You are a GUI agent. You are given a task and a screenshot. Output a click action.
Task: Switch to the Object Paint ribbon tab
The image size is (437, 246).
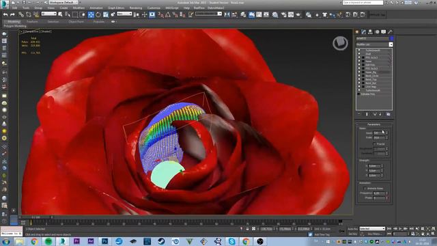[x=76, y=21]
